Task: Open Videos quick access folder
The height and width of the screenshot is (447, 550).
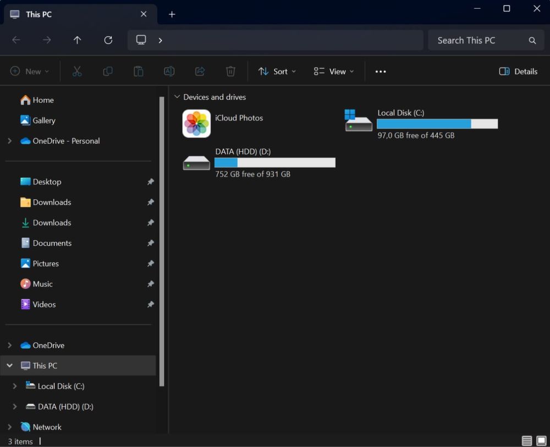Action: pyautogui.click(x=38, y=304)
